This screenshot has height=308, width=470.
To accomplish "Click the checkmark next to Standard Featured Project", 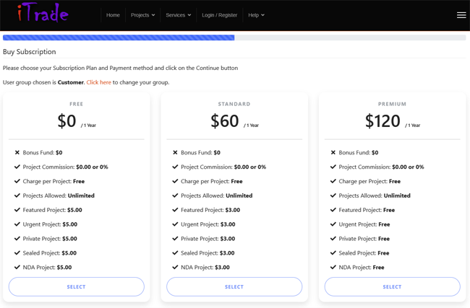I will pos(175,210).
